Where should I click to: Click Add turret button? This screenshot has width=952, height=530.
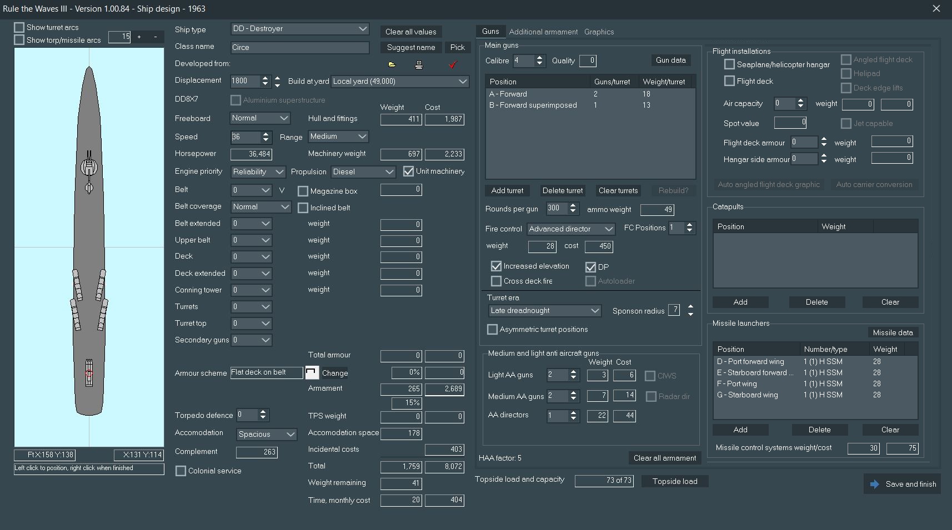(x=507, y=190)
